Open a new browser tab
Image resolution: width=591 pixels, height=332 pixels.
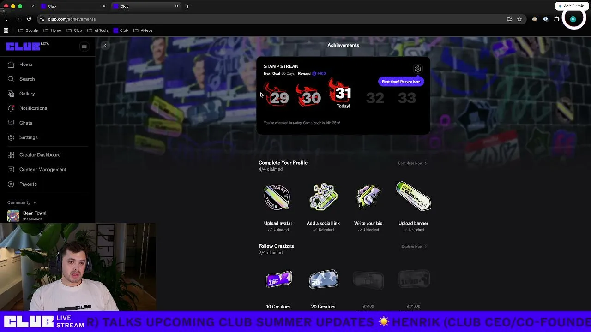pyautogui.click(x=187, y=6)
